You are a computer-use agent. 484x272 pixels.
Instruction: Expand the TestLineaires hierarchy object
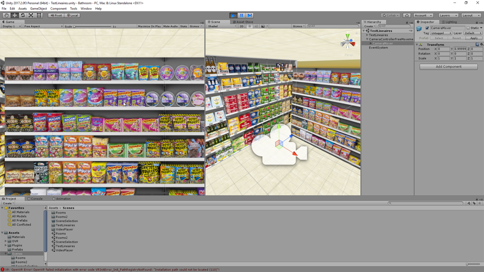(x=367, y=35)
